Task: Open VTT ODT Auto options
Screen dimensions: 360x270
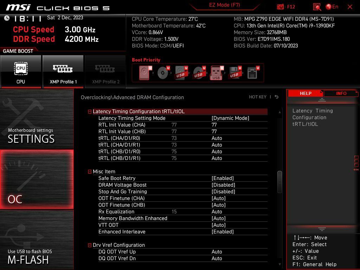Action: click(219, 225)
